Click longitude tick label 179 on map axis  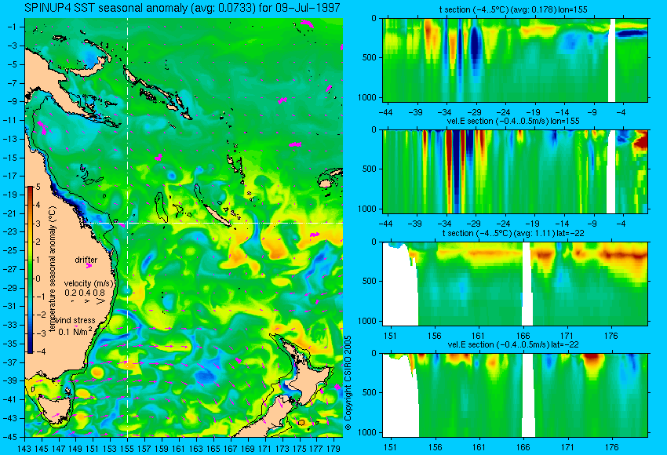click(333, 448)
